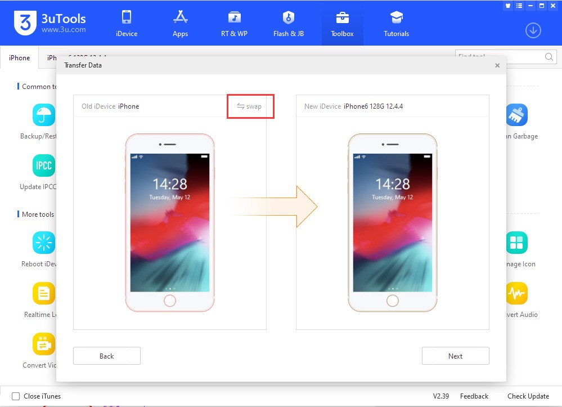The width and height of the screenshot is (562, 407).
Task: Open the iDevice section
Action: click(127, 24)
